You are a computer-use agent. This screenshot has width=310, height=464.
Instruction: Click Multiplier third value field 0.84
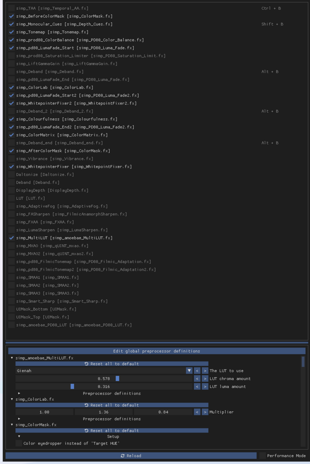point(163,412)
